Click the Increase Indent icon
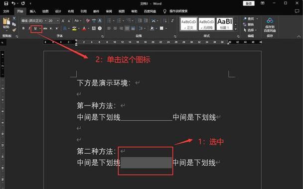The width and height of the screenshot is (303, 189). point(146,20)
